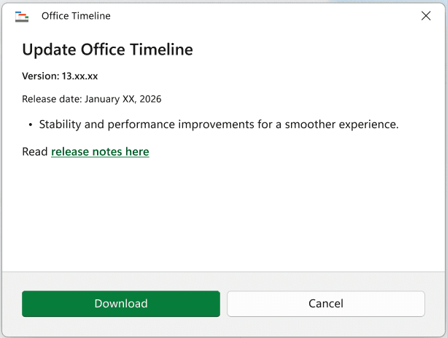Cancel the update dialog

pos(325,304)
